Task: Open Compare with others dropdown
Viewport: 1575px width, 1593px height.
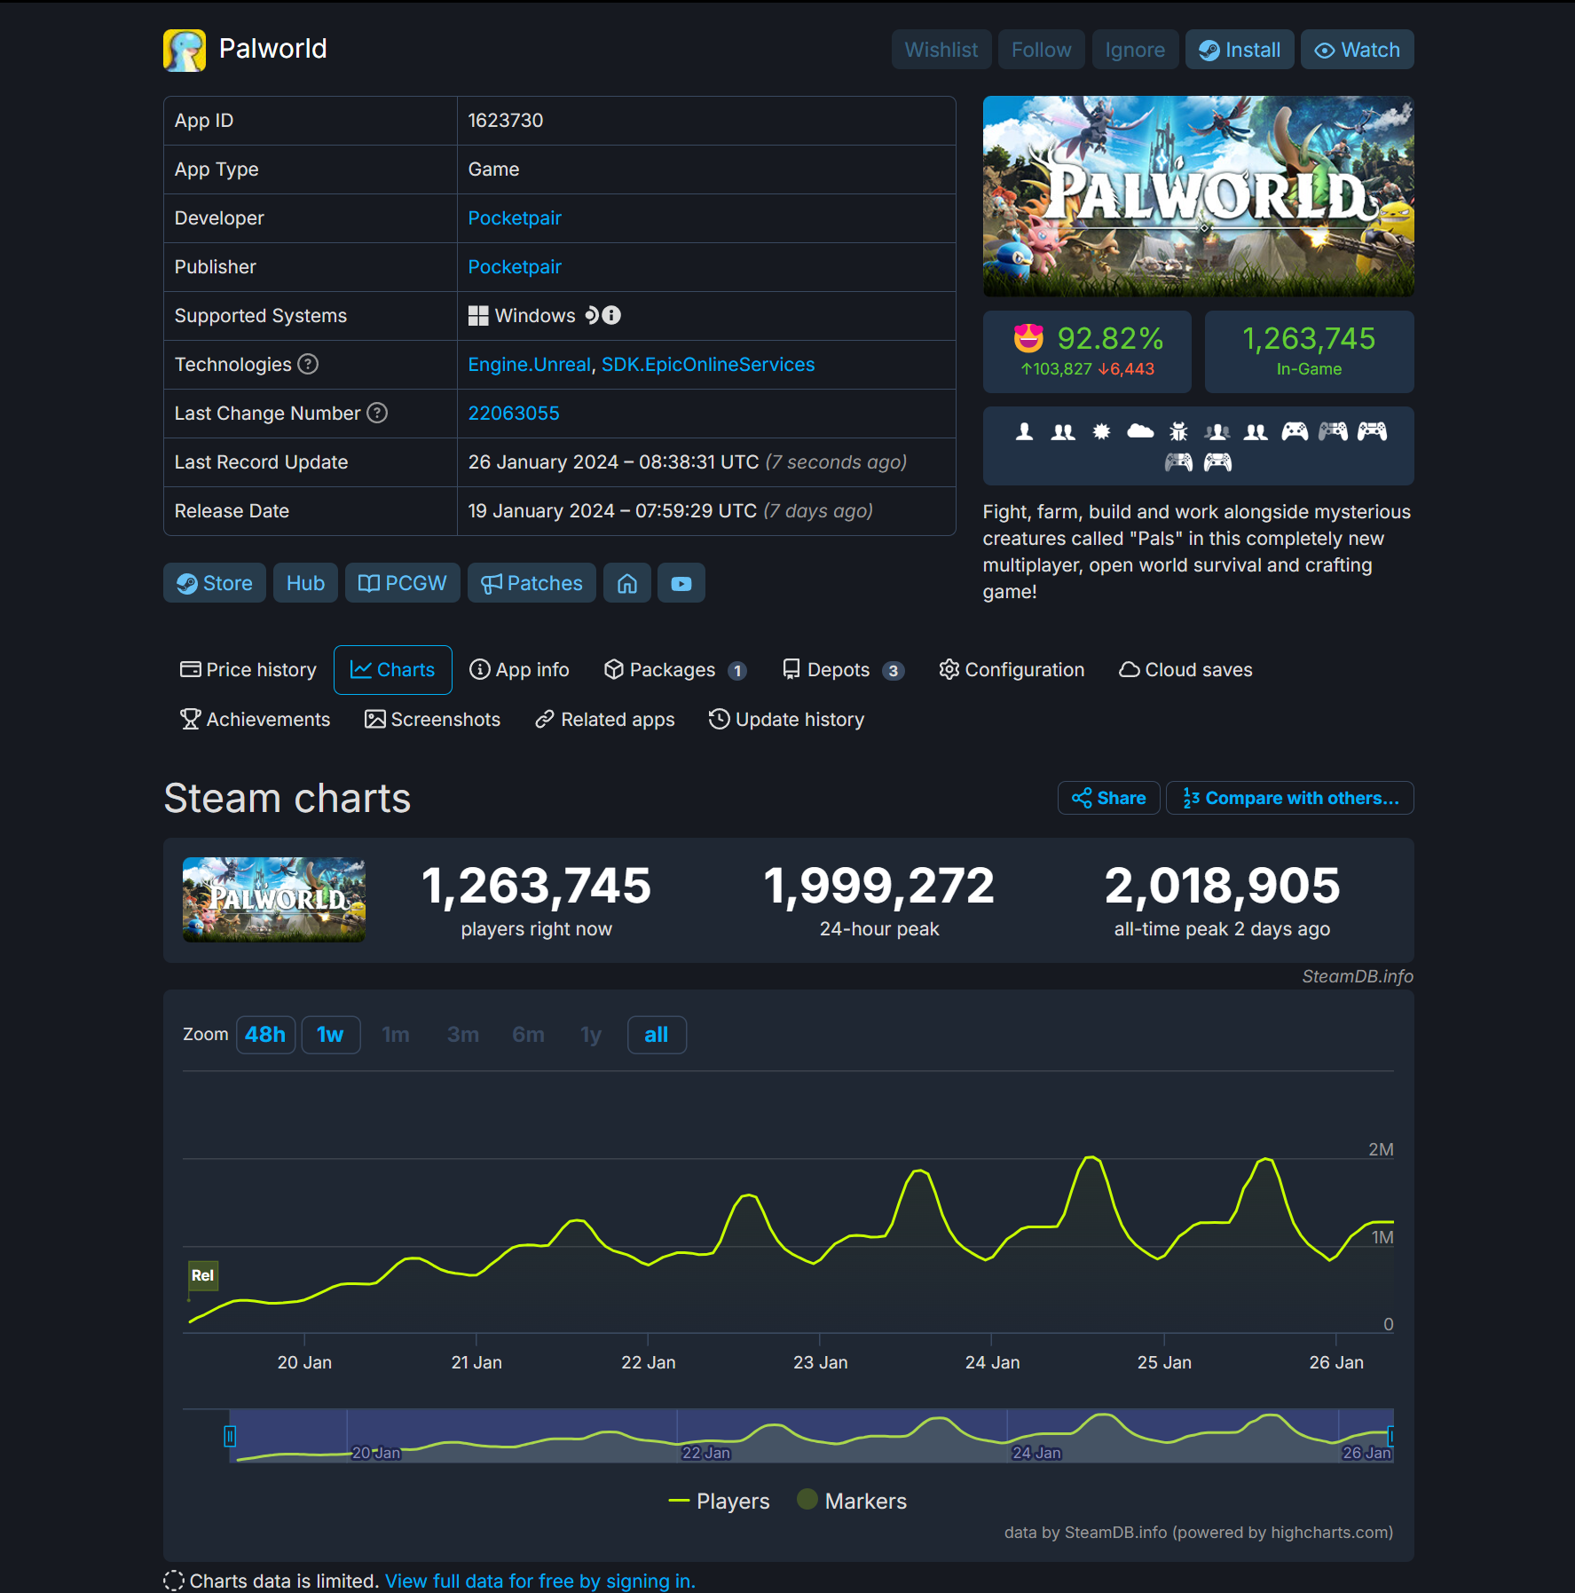Action: coord(1290,798)
